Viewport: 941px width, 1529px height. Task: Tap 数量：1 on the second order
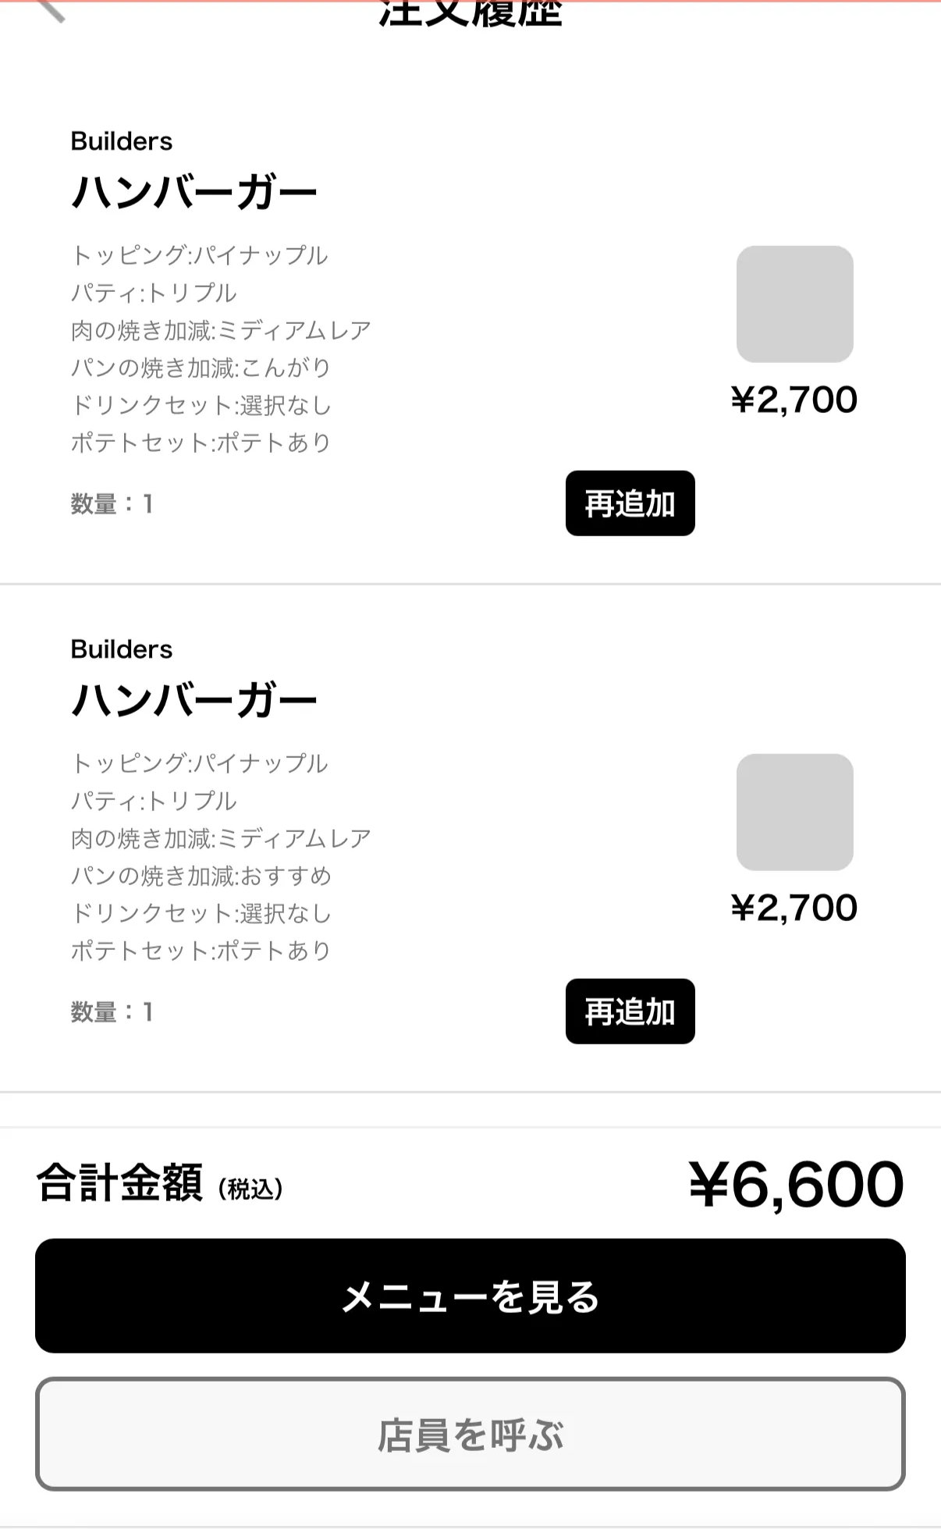[112, 1012]
